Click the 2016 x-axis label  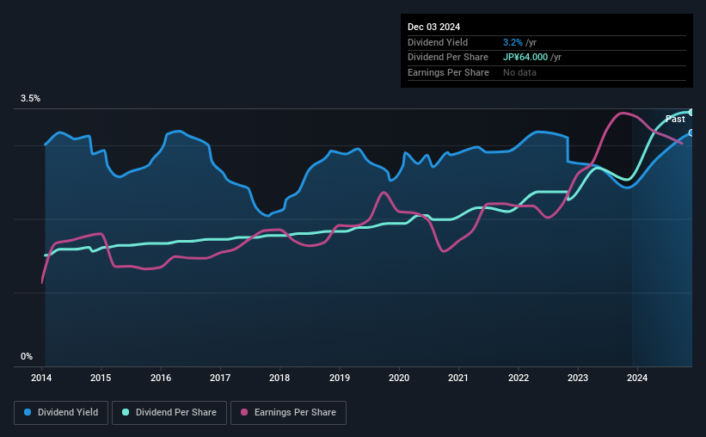[161, 378]
